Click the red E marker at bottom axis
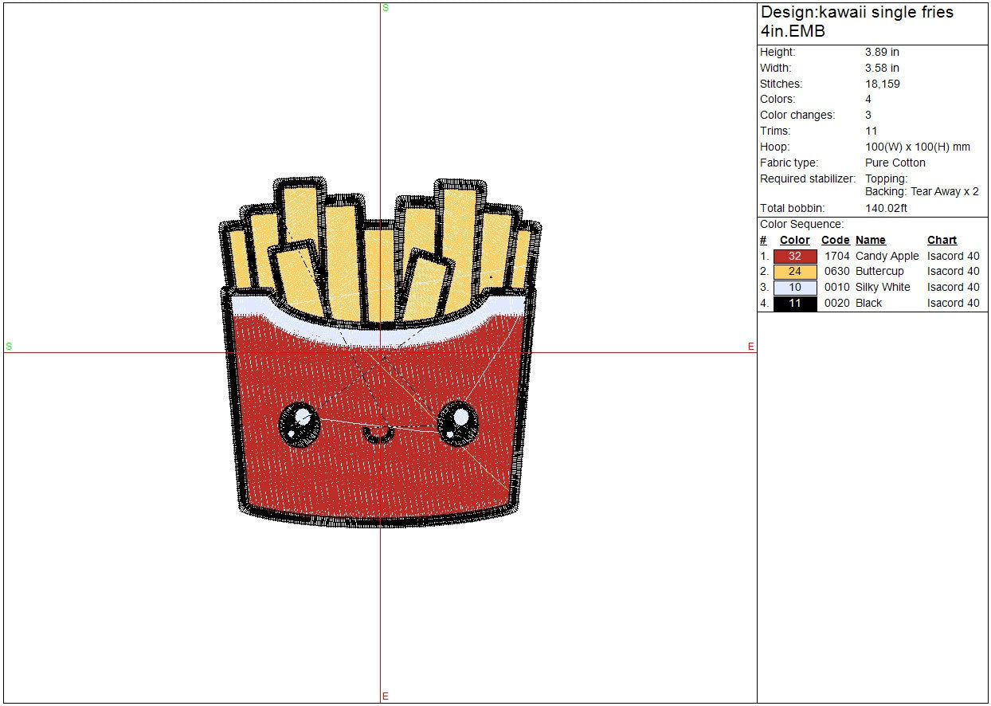 [386, 696]
